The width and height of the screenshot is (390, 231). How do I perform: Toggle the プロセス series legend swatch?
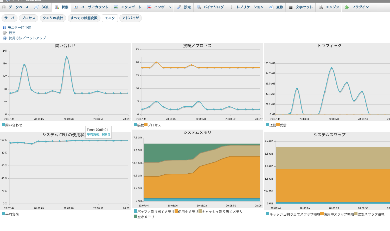146,125
